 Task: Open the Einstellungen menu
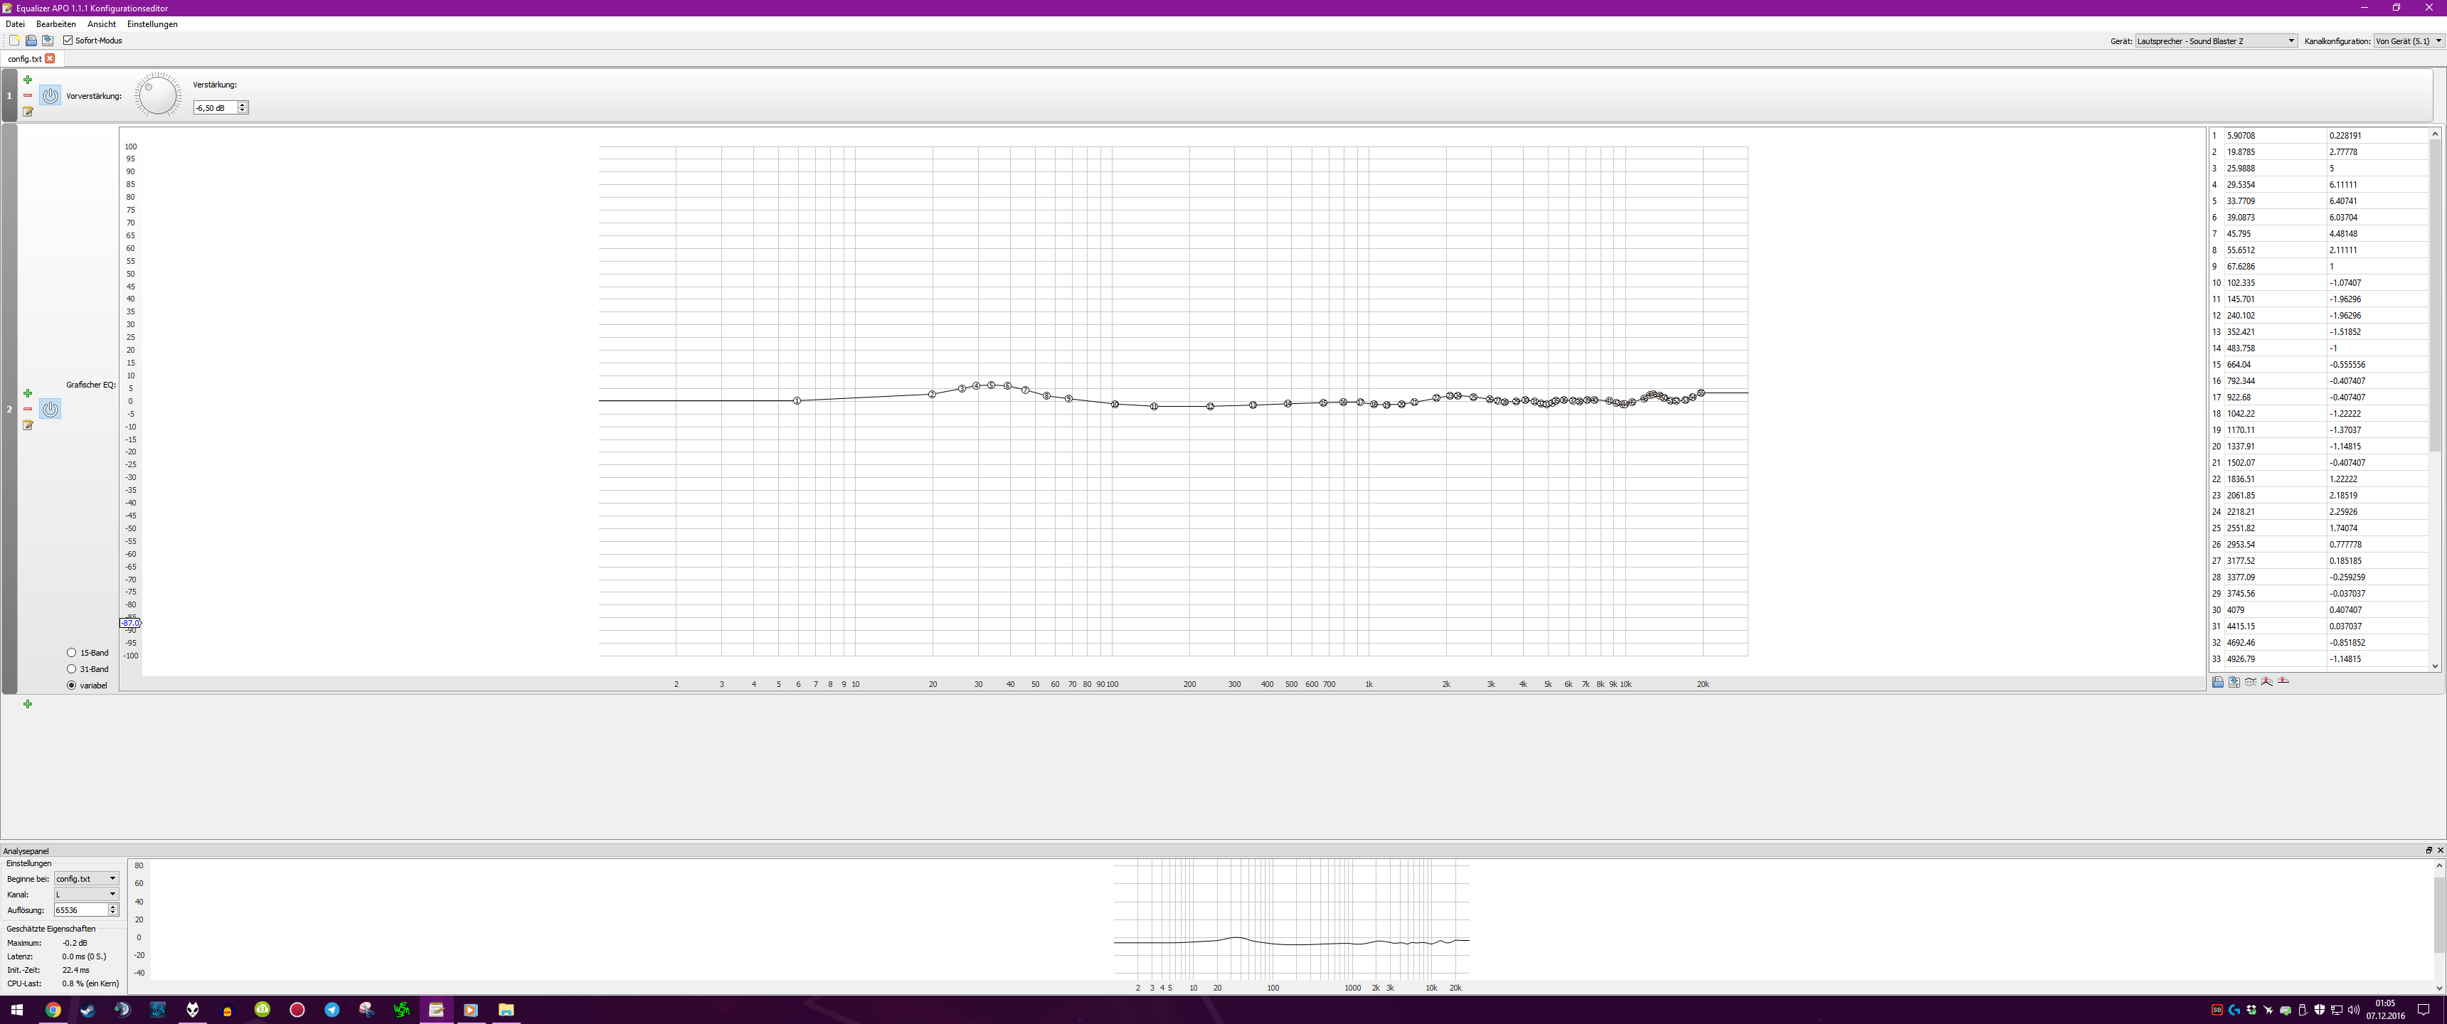pyautogui.click(x=152, y=25)
